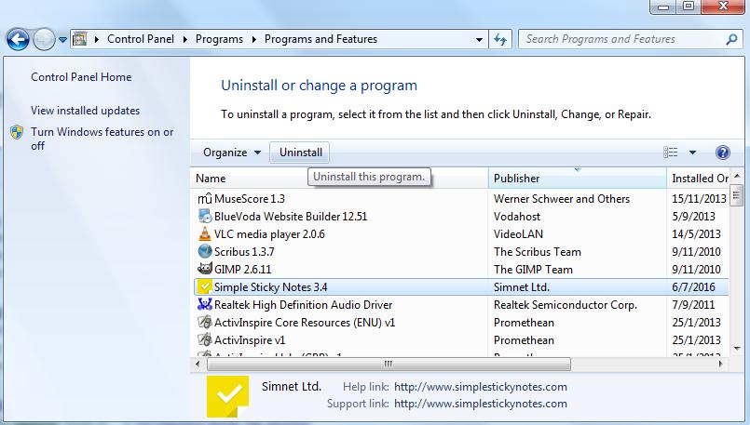The width and height of the screenshot is (750, 425).
Task: Click the horizontal scrollbar thumb
Action: pos(389,365)
